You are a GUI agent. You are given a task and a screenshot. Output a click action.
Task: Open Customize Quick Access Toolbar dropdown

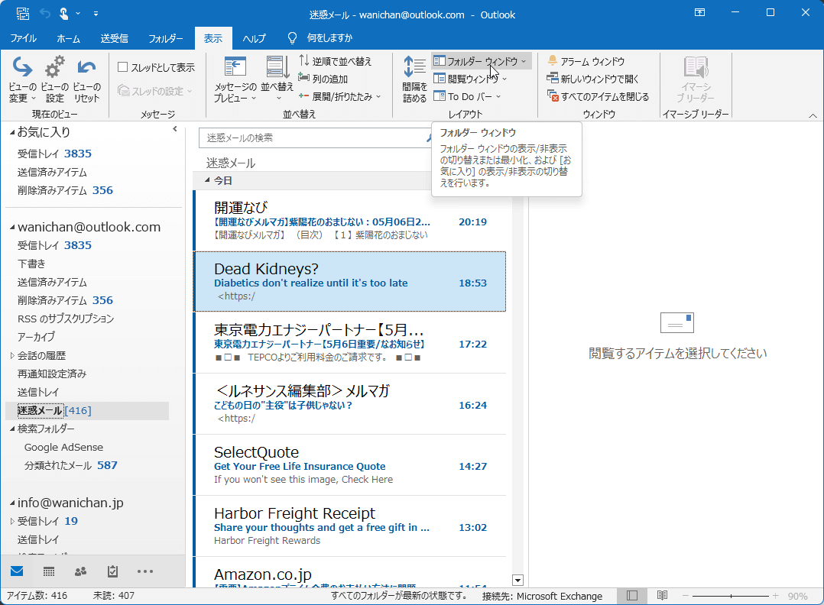point(96,14)
